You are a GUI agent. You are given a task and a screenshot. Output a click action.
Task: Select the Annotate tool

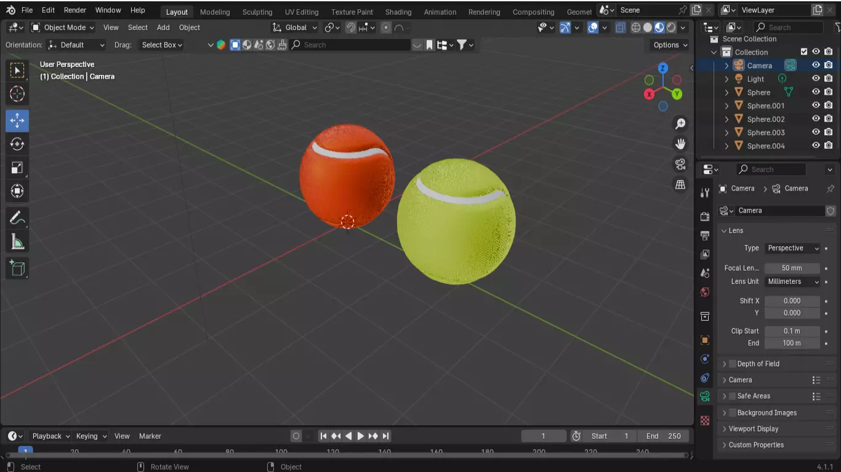[x=17, y=218]
